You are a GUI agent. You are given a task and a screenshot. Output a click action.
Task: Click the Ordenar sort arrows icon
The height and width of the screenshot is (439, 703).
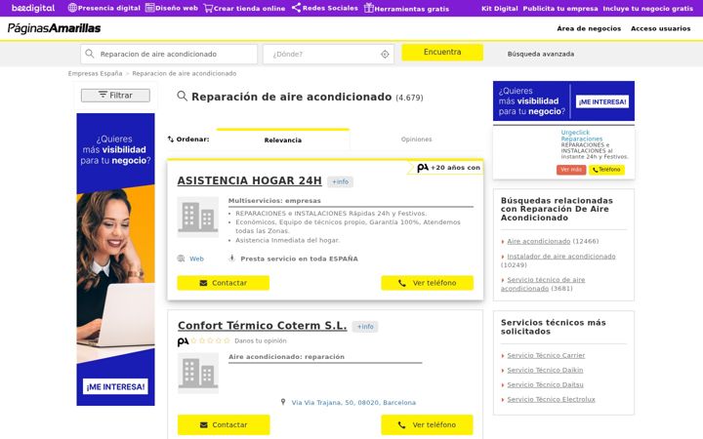tap(170, 139)
